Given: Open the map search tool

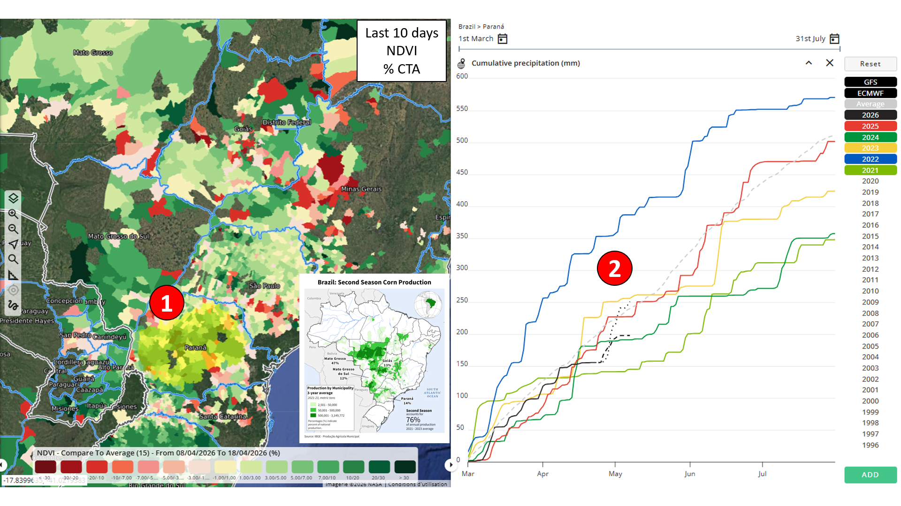Looking at the screenshot, I should point(13,259).
